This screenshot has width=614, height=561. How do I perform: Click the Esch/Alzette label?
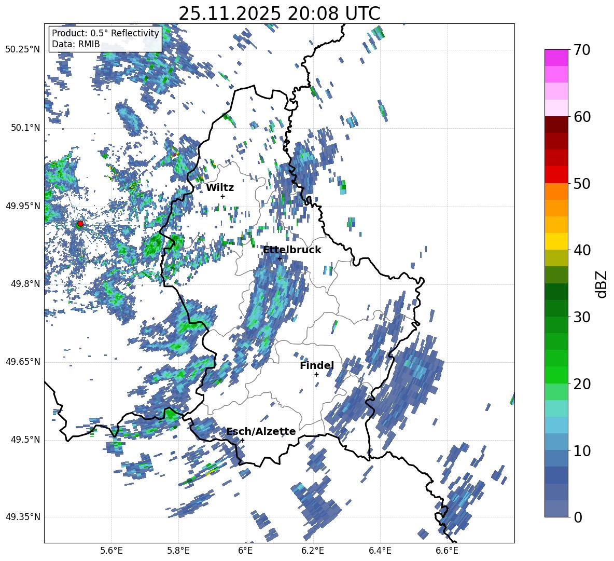(261, 431)
